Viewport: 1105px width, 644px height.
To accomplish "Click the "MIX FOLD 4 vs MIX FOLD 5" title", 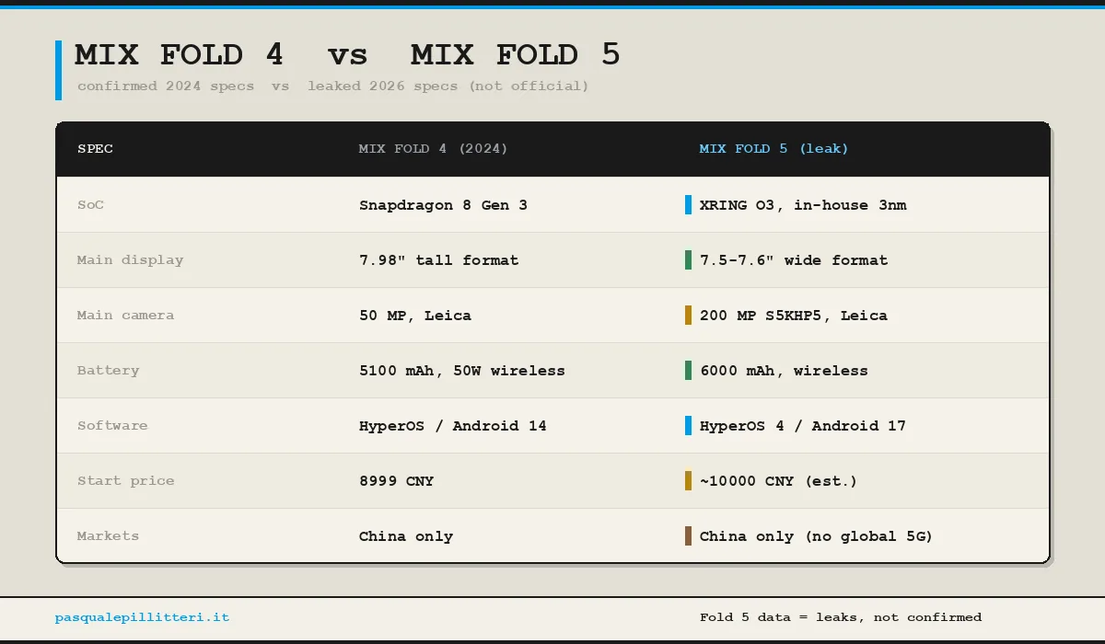I will click(x=347, y=55).
